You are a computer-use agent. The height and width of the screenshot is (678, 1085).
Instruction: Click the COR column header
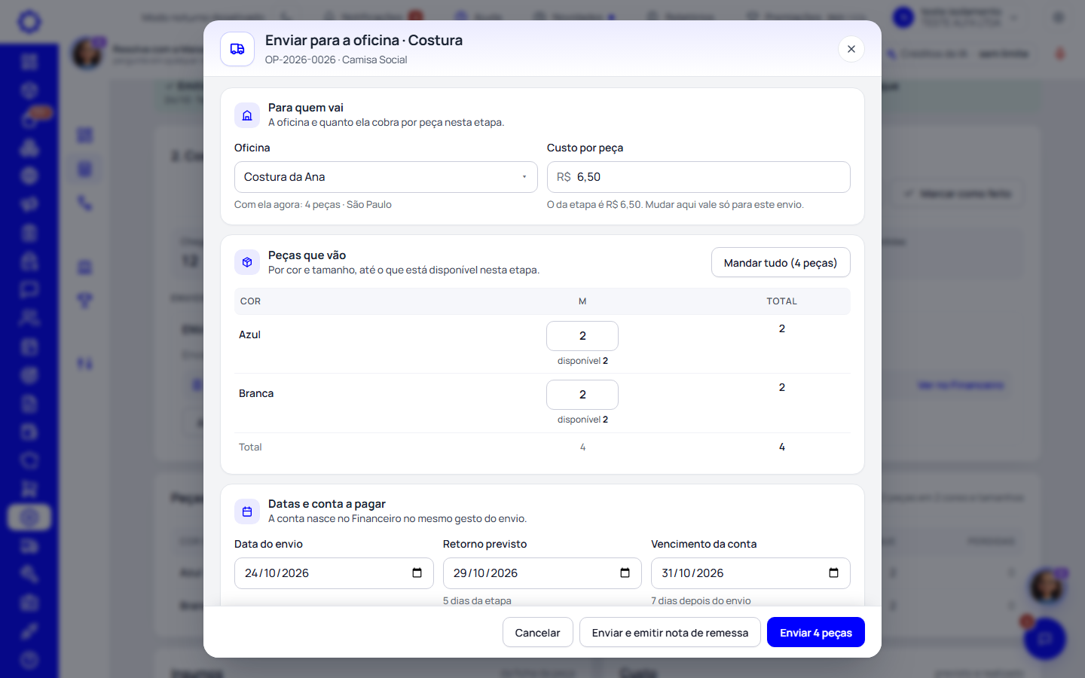pyautogui.click(x=250, y=301)
